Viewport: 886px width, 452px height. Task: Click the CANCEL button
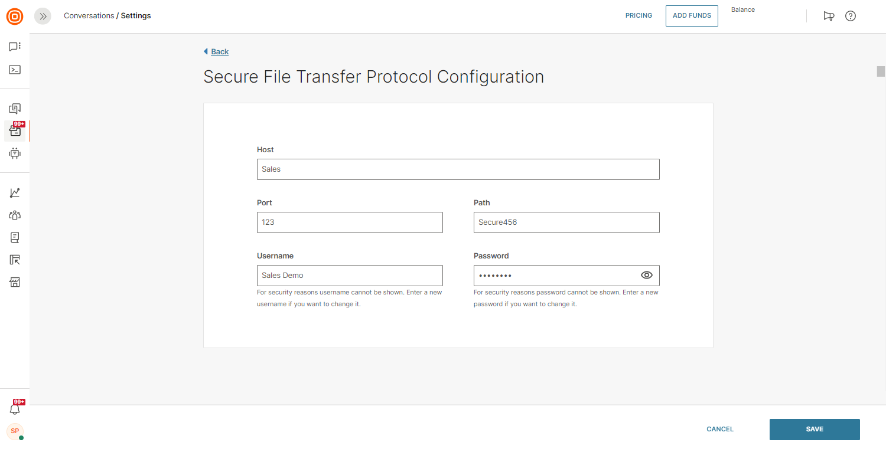pyautogui.click(x=720, y=430)
